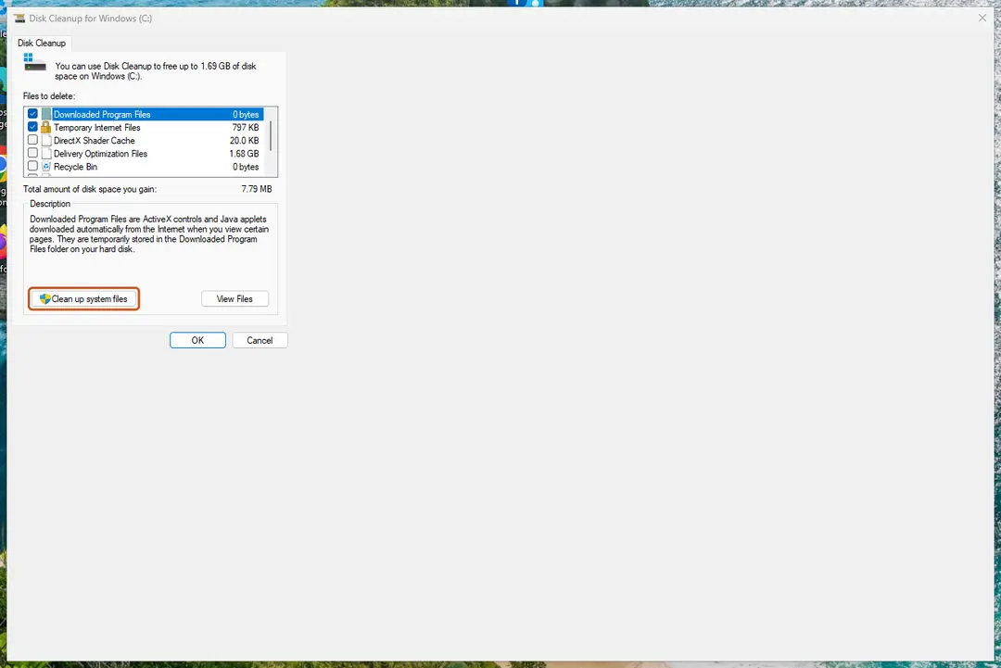Image resolution: width=1001 pixels, height=668 pixels.
Task: Click the Recycle Bin icon in list
Action: [46, 167]
